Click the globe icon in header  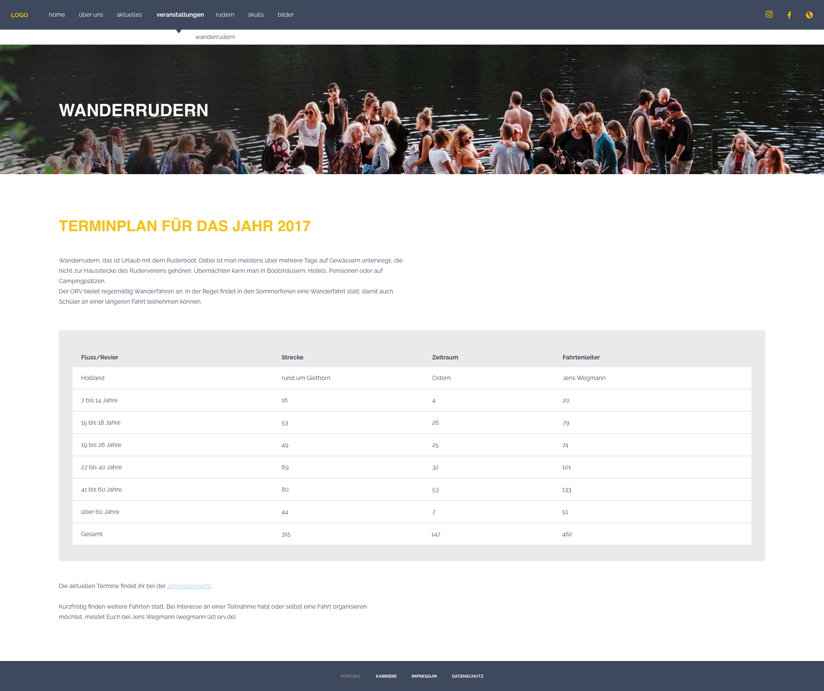[x=809, y=15]
